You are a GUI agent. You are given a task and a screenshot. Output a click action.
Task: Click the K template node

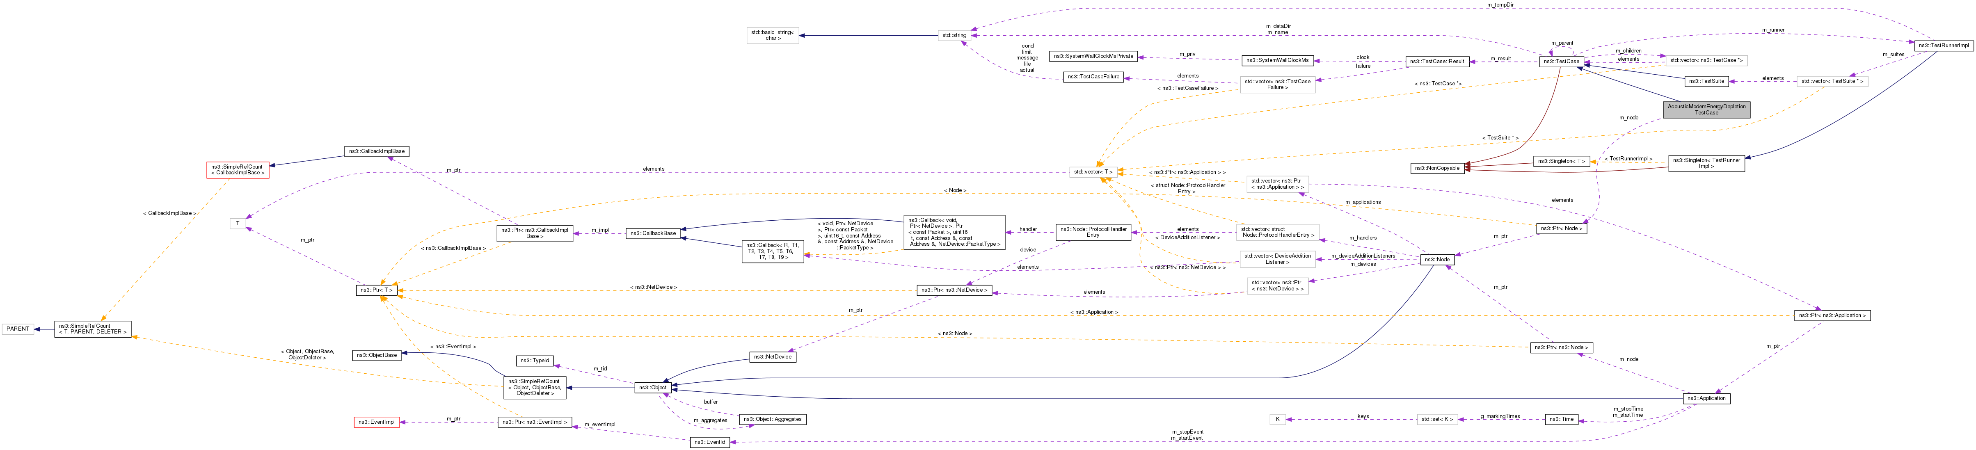(x=1277, y=419)
